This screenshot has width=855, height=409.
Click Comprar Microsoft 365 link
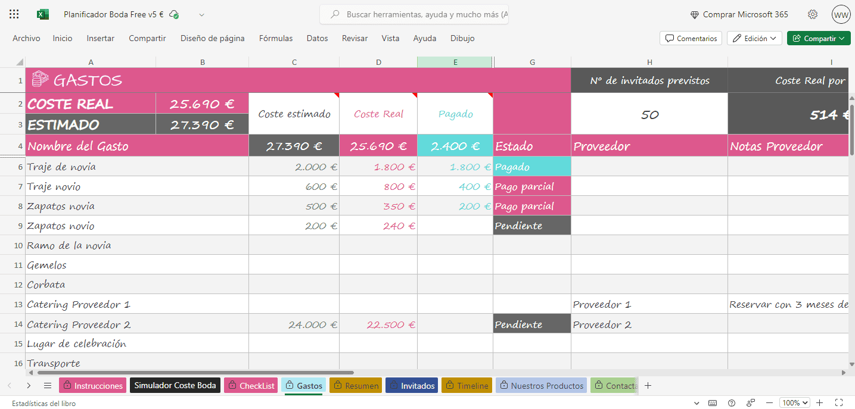click(x=739, y=14)
